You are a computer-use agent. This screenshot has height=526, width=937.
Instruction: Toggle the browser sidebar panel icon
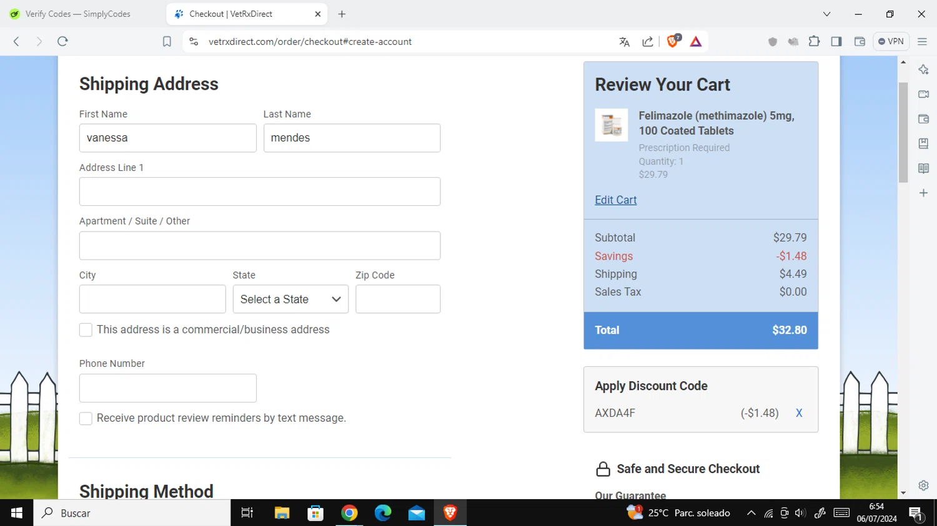(x=836, y=42)
